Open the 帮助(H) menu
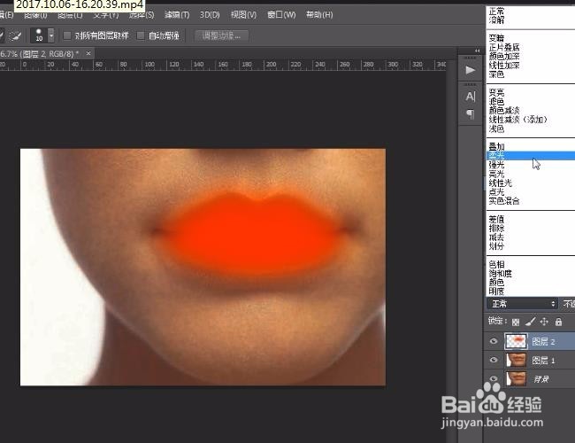 (319, 15)
